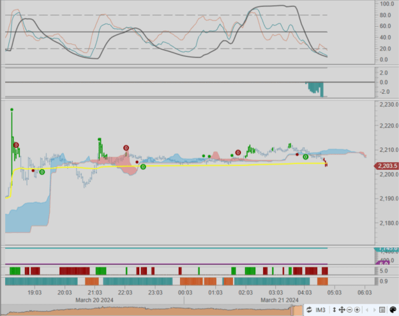Open the data window panel icon
The image size is (399, 316).
382,310
